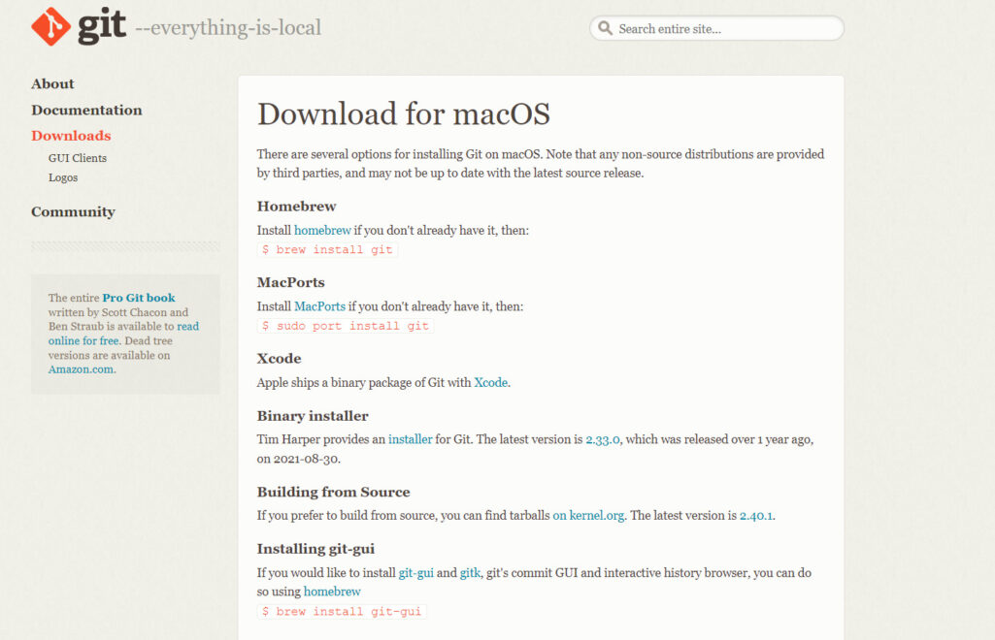The height and width of the screenshot is (640, 995).
Task: Click the orange Git diamond logo
Action: pyautogui.click(x=50, y=26)
